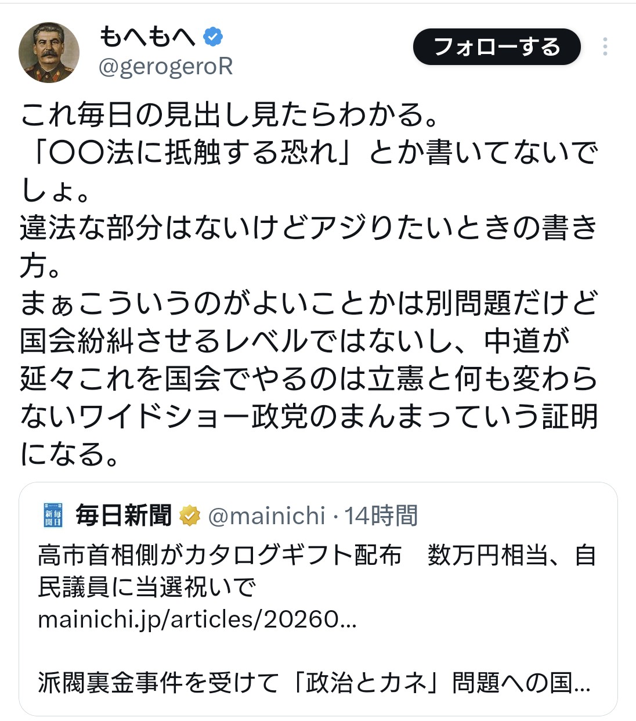Viewport: 636px width, 721px height.
Task: Open the more options three-dot menu
Action: pyautogui.click(x=605, y=46)
